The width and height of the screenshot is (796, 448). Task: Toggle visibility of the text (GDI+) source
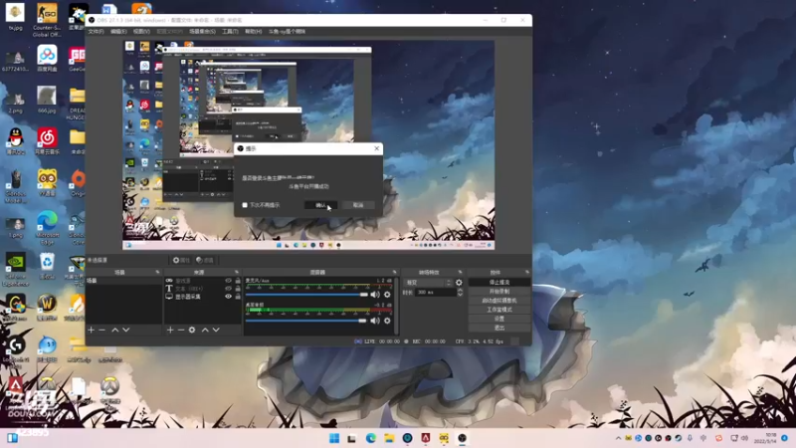pyautogui.click(x=228, y=288)
